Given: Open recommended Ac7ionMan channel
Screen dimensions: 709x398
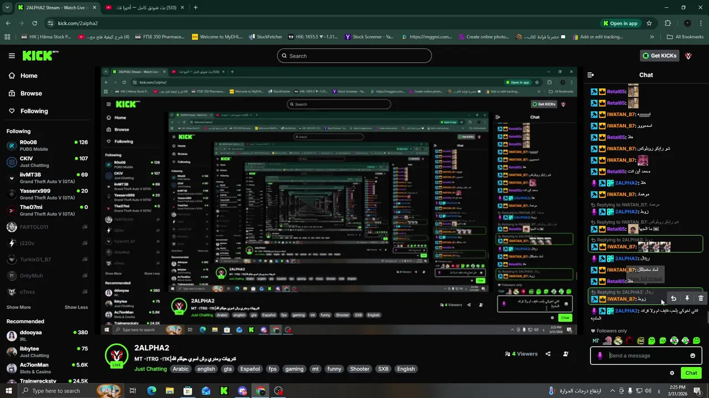Looking at the screenshot, I should [47, 368].
